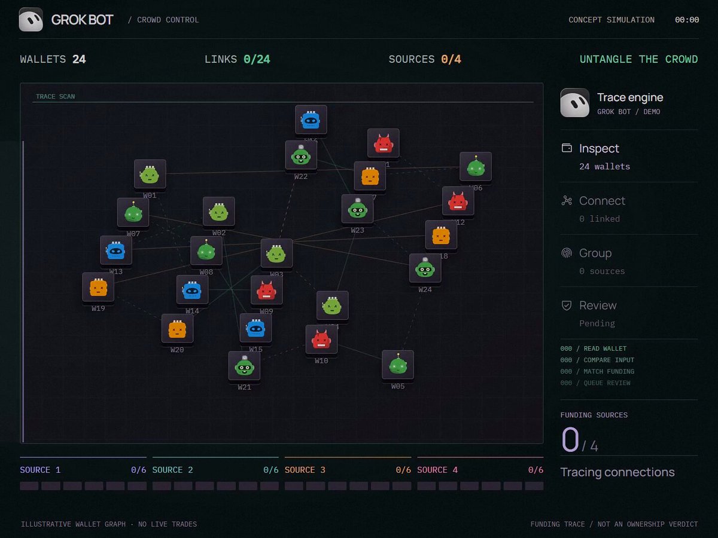This screenshot has width=718, height=538.
Task: Select red devil wallet W12
Action: point(458,201)
